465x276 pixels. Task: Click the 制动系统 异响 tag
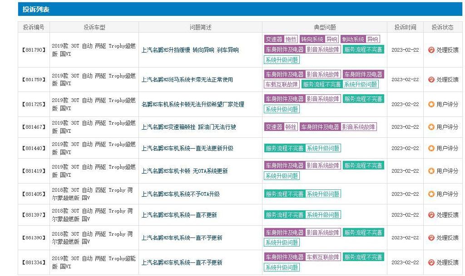pyautogui.click(x=360, y=39)
